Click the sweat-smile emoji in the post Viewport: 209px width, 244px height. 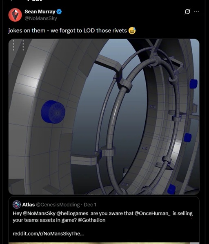[132, 31]
